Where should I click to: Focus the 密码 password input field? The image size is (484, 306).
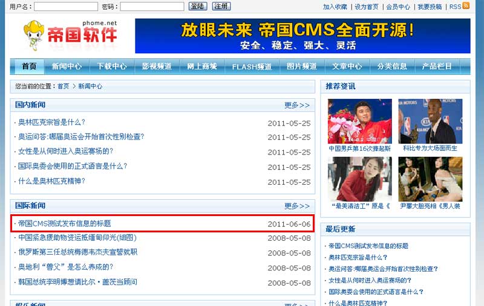(x=152, y=7)
